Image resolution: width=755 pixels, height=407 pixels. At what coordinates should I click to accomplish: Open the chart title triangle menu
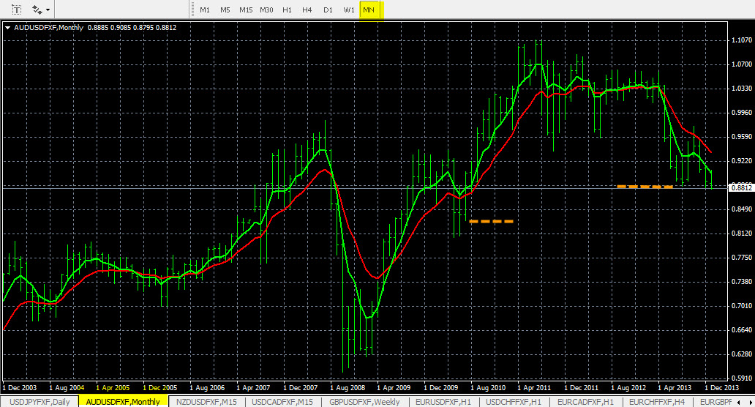click(8, 28)
